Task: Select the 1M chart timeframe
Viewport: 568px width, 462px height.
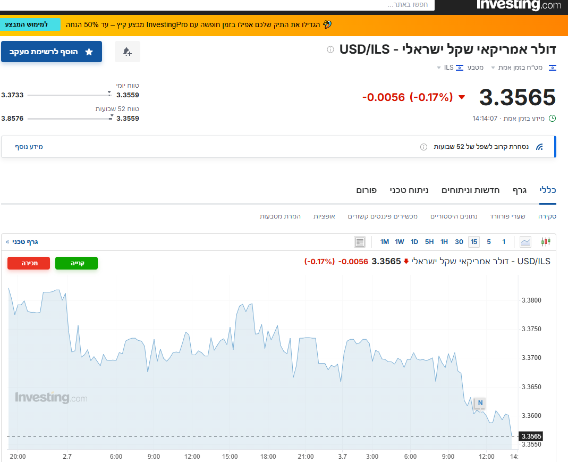Action: (x=385, y=242)
